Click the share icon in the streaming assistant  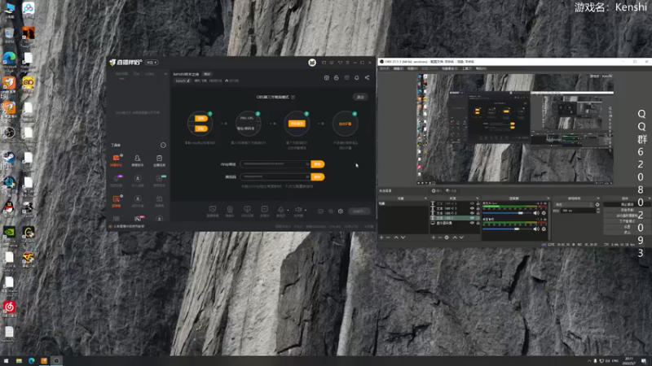pos(367,77)
